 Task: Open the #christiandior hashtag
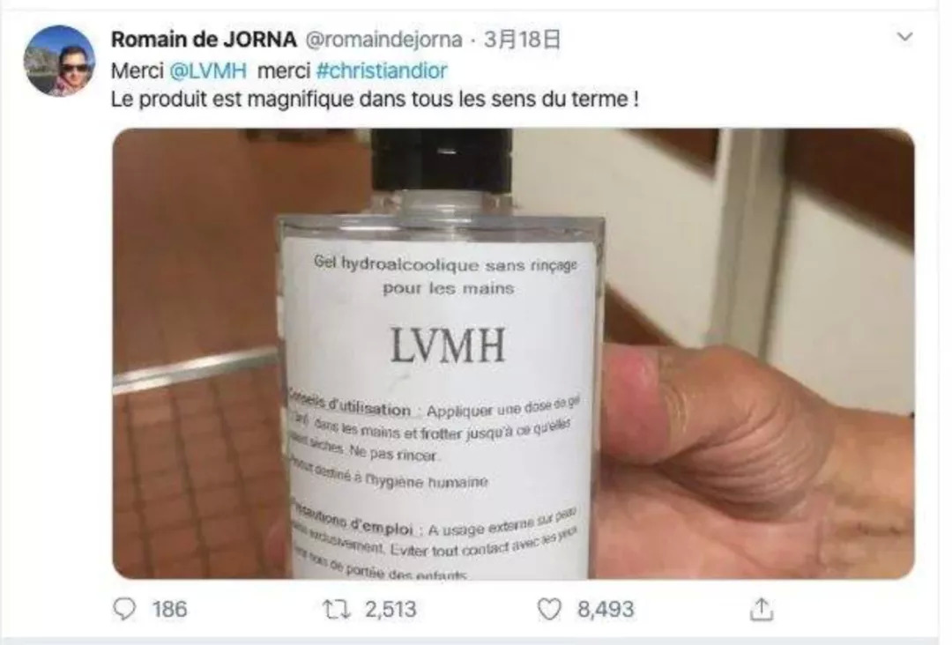(x=382, y=70)
